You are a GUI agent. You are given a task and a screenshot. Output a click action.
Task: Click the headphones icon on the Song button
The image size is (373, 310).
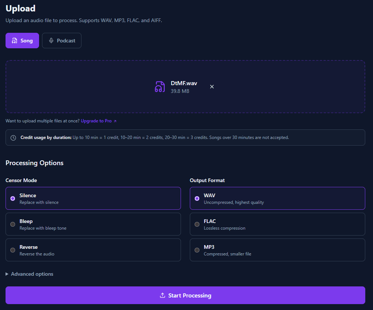click(14, 40)
